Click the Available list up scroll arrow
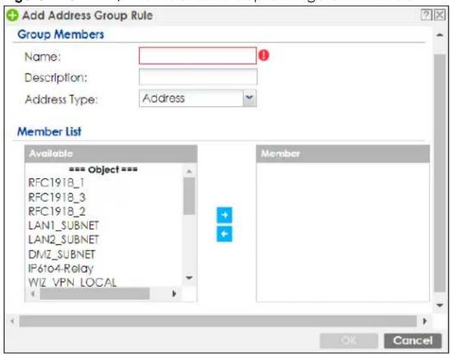 coord(189,171)
